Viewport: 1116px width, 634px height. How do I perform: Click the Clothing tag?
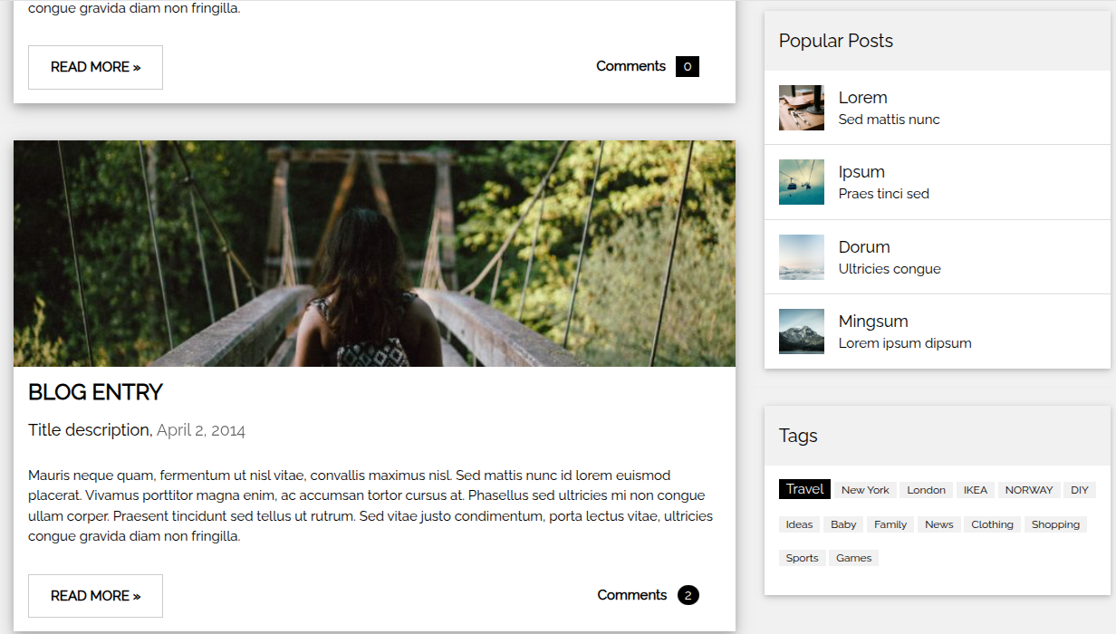[992, 524]
